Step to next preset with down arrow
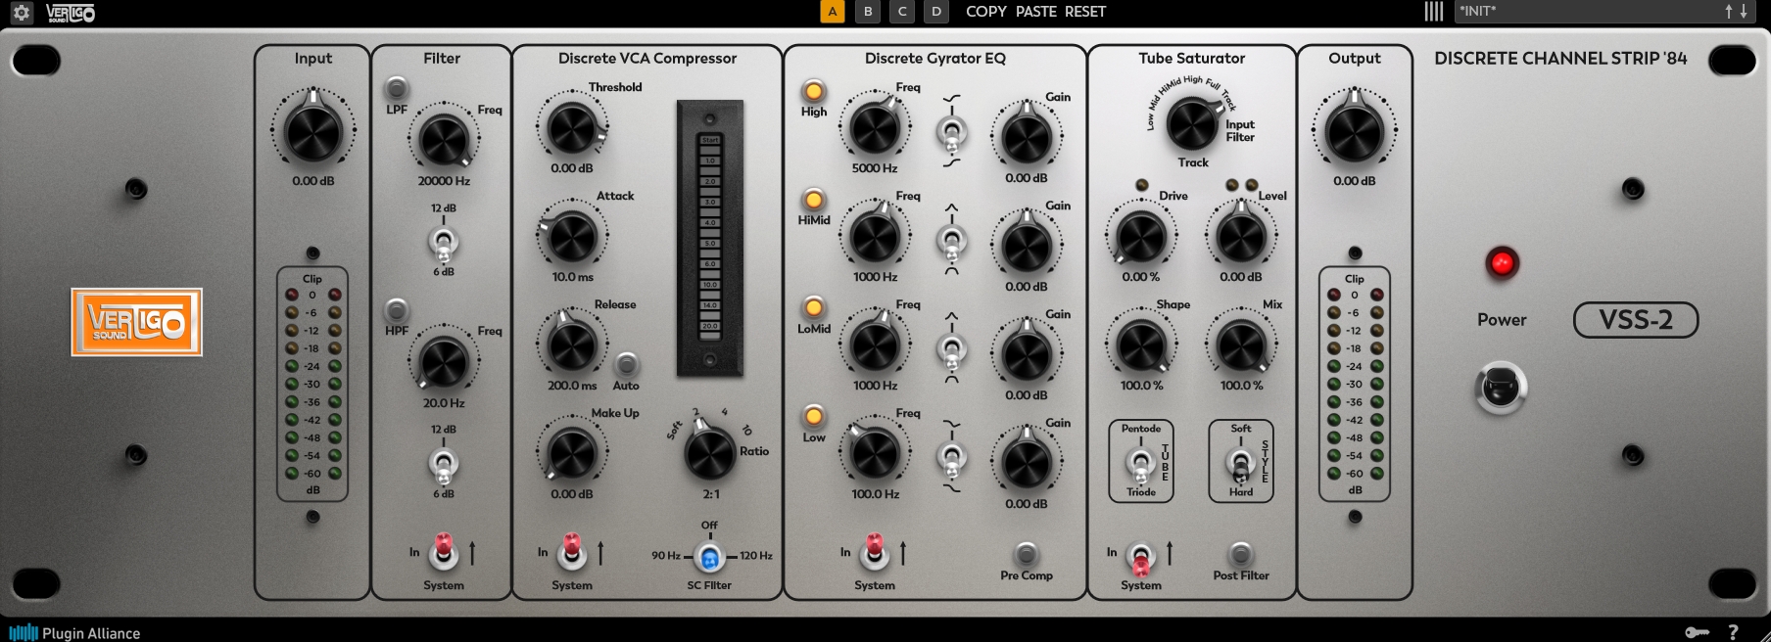This screenshot has height=642, width=1771. (x=1744, y=12)
